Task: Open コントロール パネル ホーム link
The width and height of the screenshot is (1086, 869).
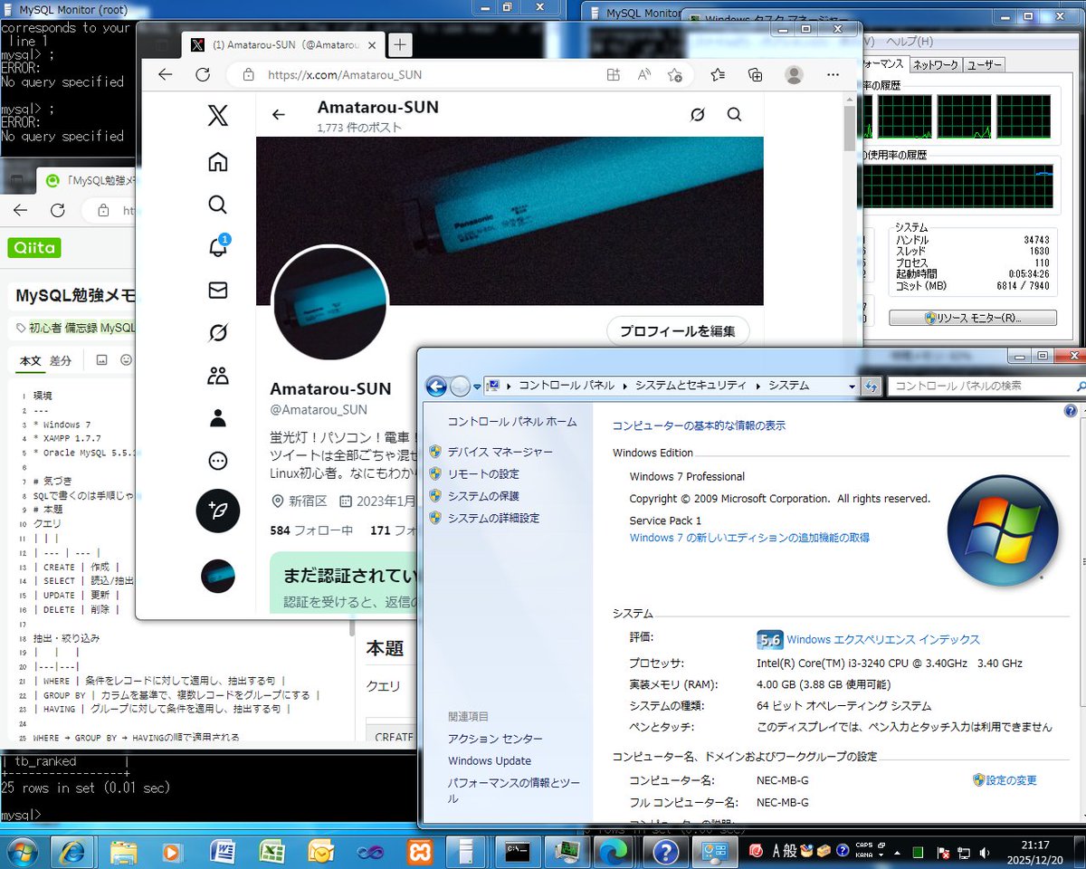Action: coord(511,422)
